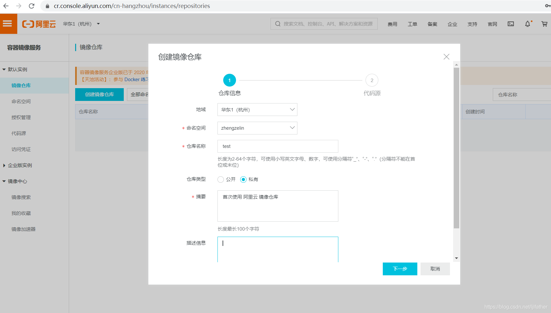Click the key icon in browser bar
Image resolution: width=551 pixels, height=313 pixels.
pyautogui.click(x=547, y=6)
